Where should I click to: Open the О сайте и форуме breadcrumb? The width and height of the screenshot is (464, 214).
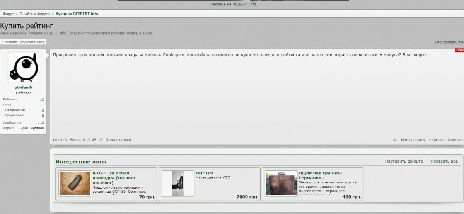35,14
